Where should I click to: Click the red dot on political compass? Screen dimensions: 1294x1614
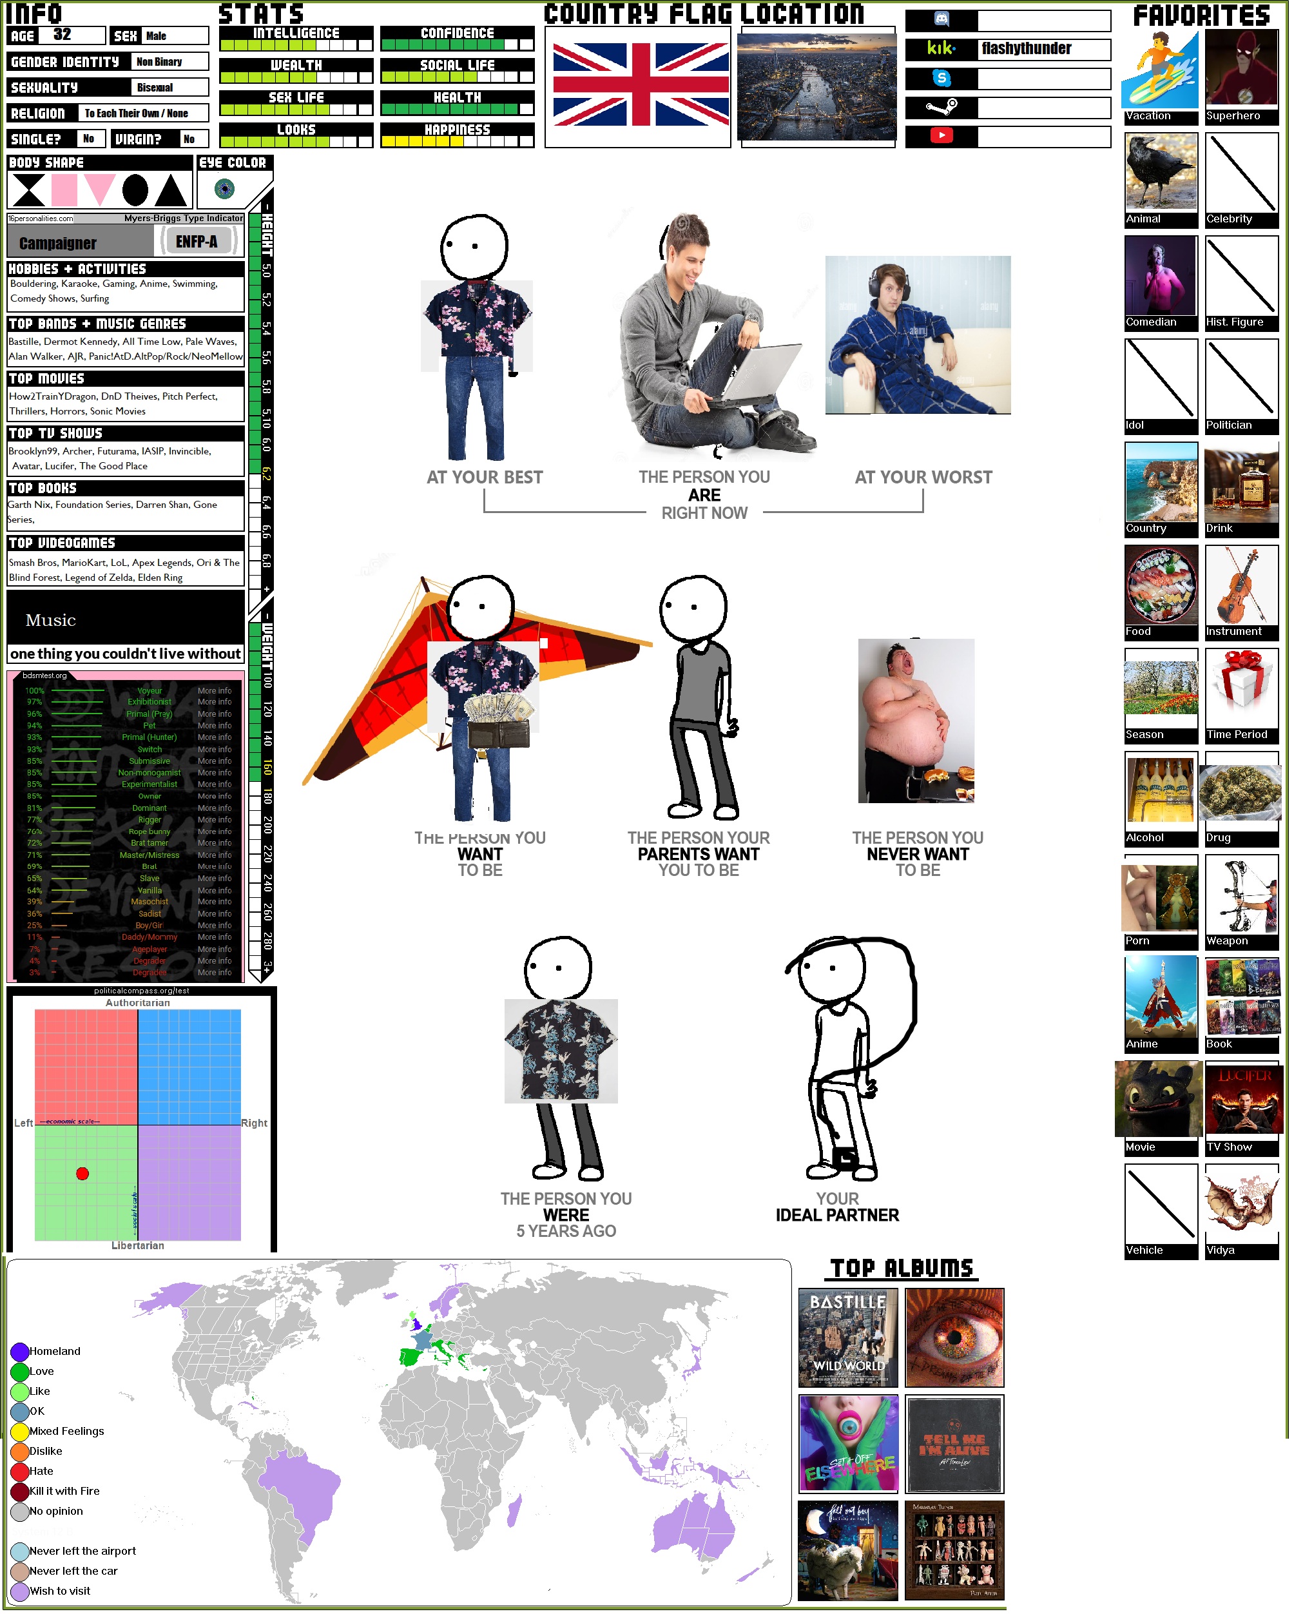click(x=83, y=1174)
